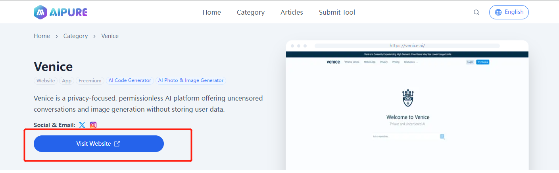559x173 pixels.
Task: Open the Articles navigation item
Action: [292, 12]
